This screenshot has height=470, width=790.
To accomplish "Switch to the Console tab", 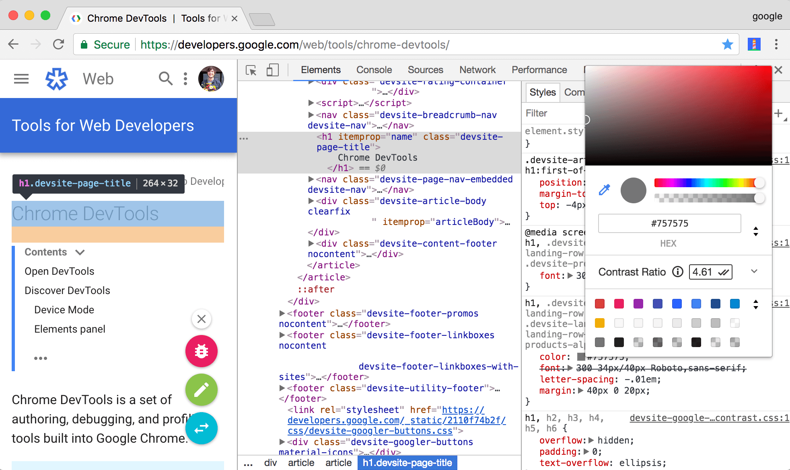I will point(374,70).
